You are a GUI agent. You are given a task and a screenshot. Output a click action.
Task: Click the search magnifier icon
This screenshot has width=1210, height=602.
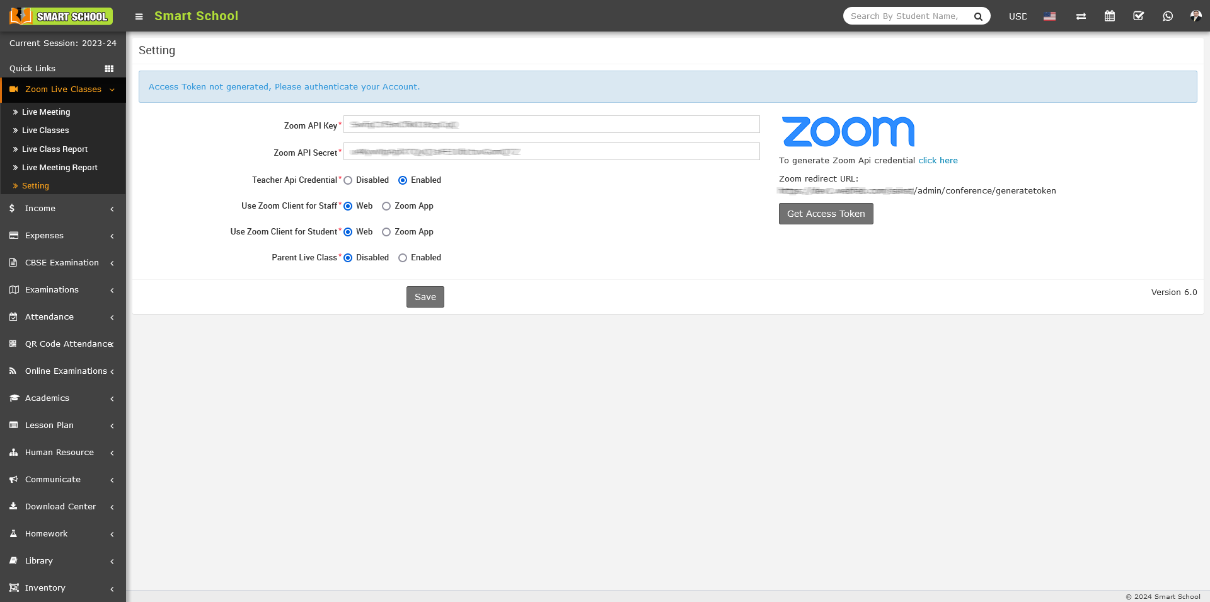pos(978,16)
